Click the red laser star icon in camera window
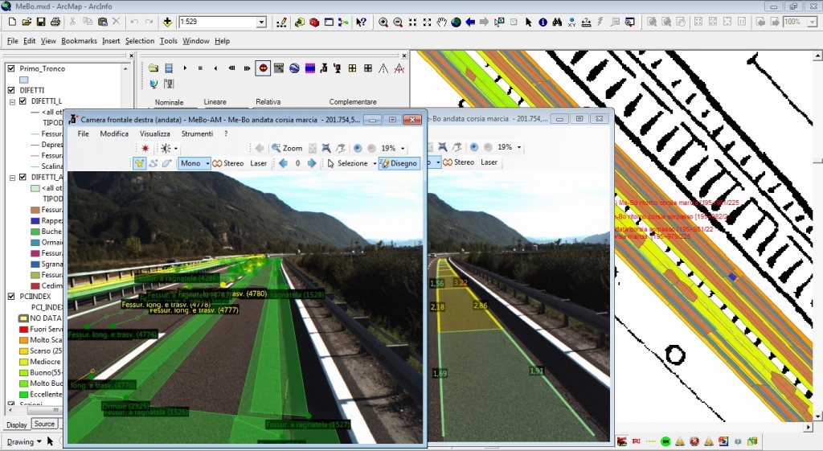The height and width of the screenshot is (451, 823). [145, 149]
